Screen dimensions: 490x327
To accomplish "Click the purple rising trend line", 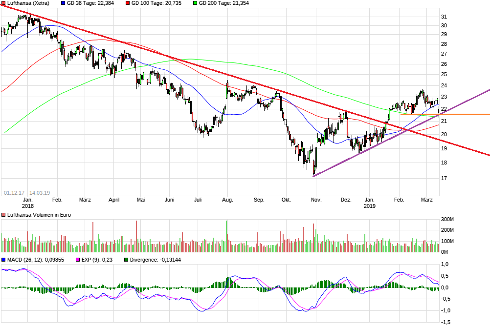I will pos(401,133).
